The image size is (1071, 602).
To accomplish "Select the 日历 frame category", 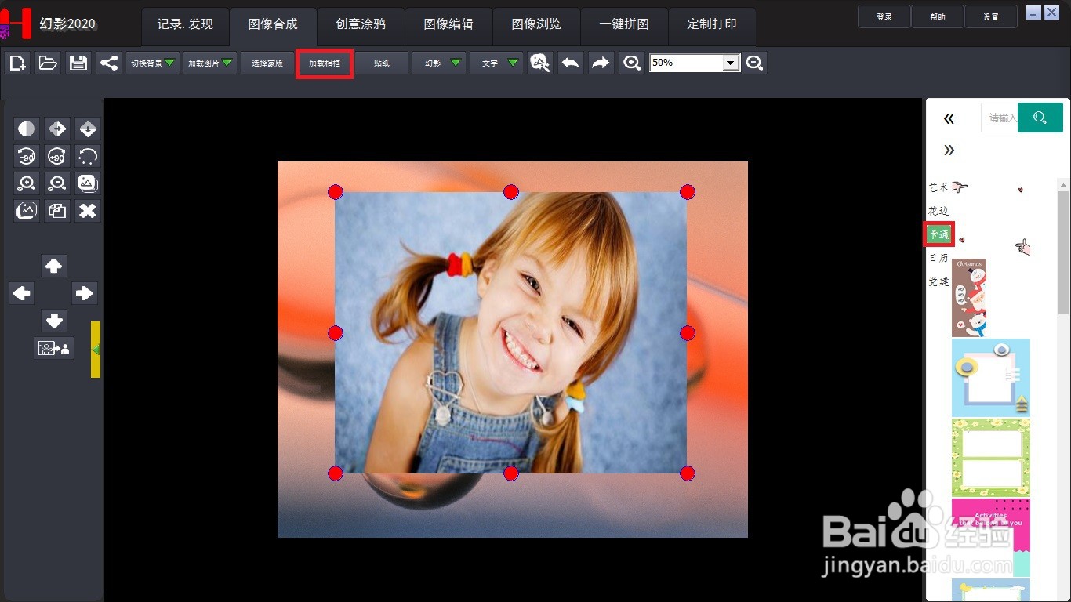I will pyautogui.click(x=938, y=258).
